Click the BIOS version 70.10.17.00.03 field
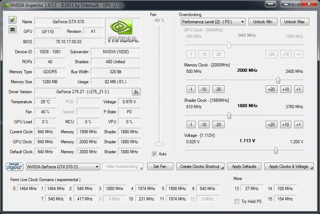The width and height of the screenshot is (320, 214). [69, 41]
